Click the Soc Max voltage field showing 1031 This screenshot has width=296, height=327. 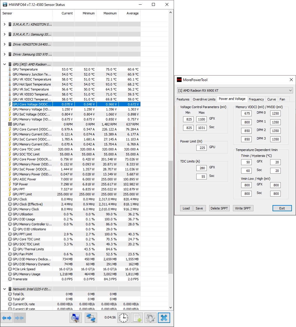click(x=202, y=128)
